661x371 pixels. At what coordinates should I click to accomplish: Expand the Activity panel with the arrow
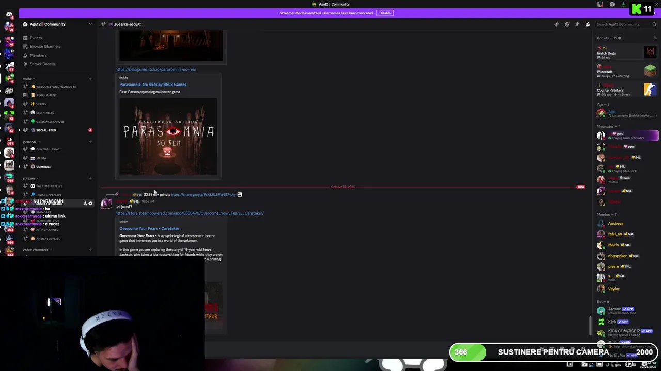click(655, 38)
